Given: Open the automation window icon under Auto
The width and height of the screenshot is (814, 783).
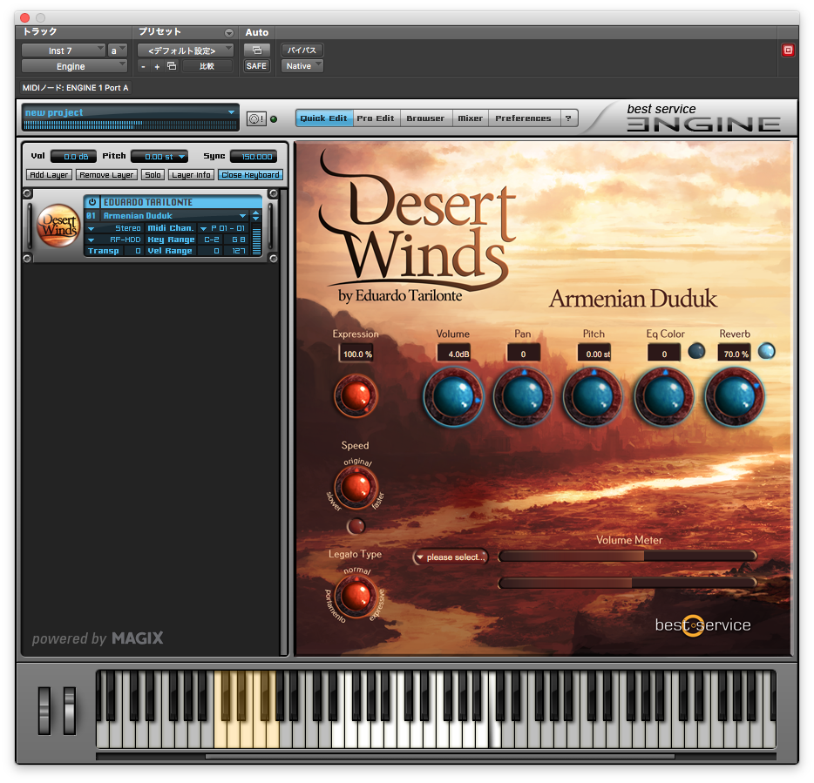Looking at the screenshot, I should point(257,51).
